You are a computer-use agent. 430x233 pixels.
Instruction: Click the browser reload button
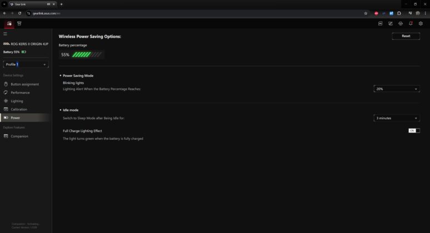(x=20, y=13)
